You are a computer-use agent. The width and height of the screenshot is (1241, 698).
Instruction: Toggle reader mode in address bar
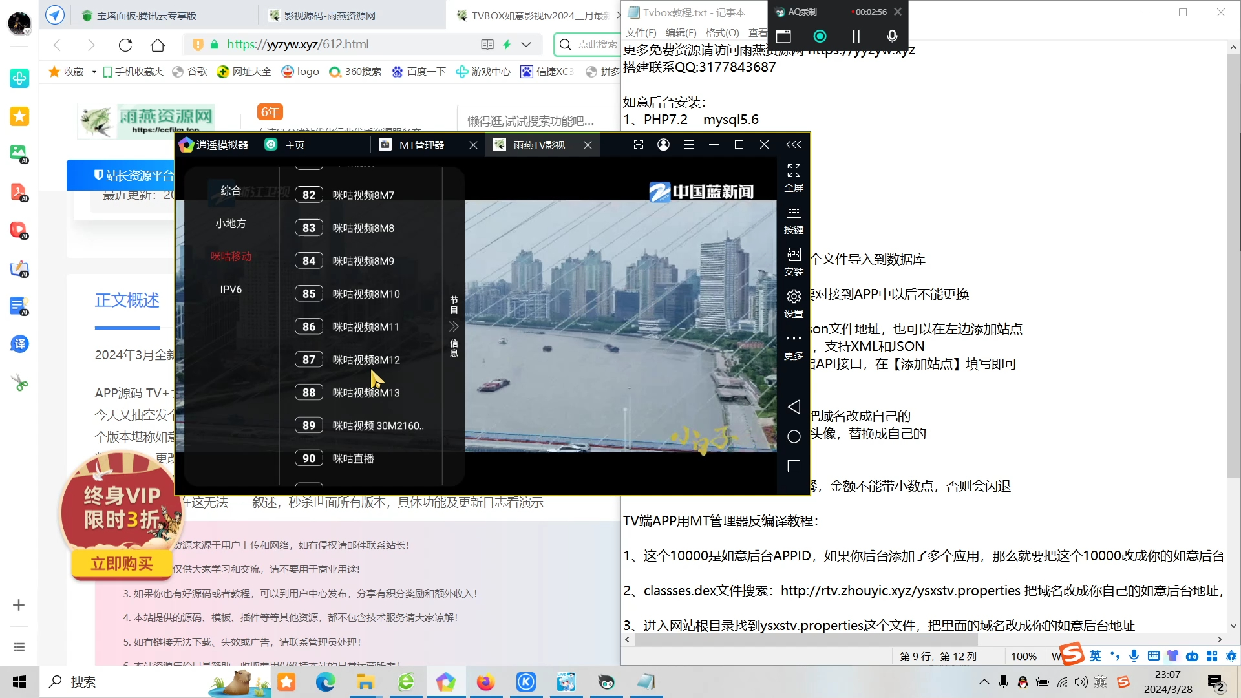point(487,45)
